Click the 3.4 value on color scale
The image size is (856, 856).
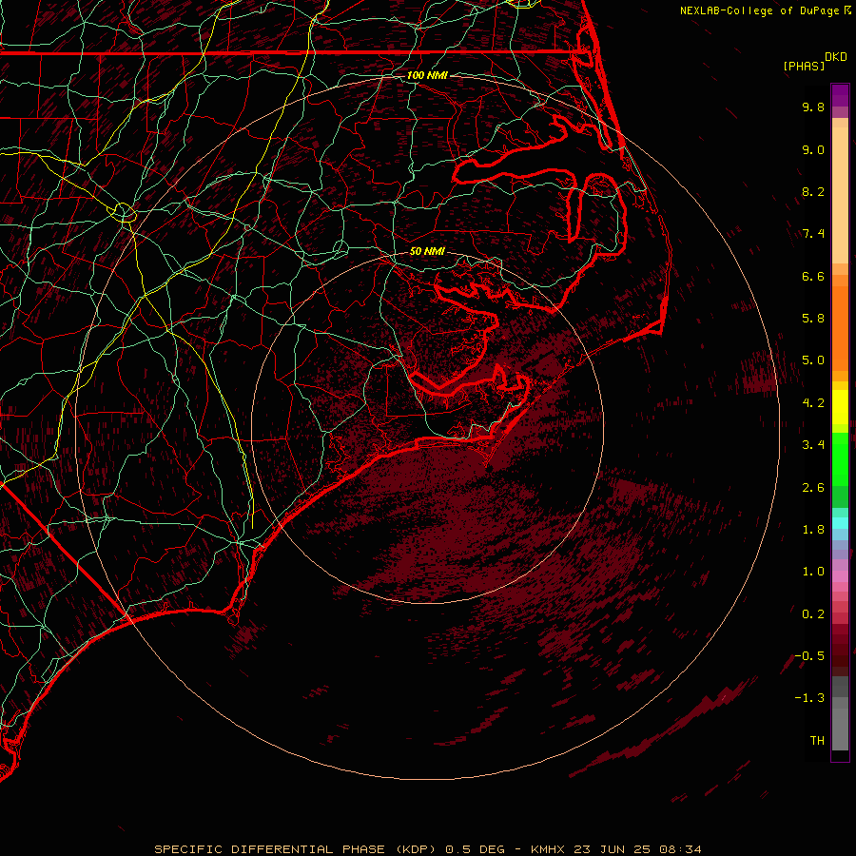click(813, 445)
